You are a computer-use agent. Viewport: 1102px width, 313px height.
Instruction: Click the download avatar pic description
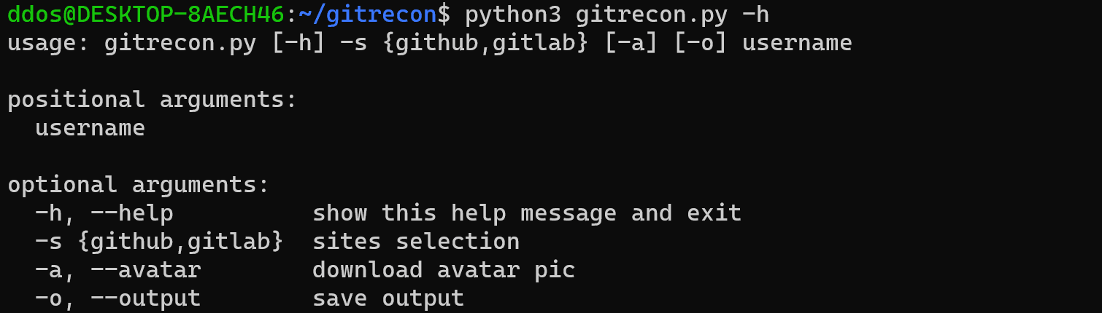[444, 270]
